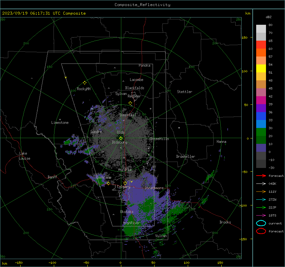Pick the dark orange 60-57 dBZ swatch

coord(261,52)
